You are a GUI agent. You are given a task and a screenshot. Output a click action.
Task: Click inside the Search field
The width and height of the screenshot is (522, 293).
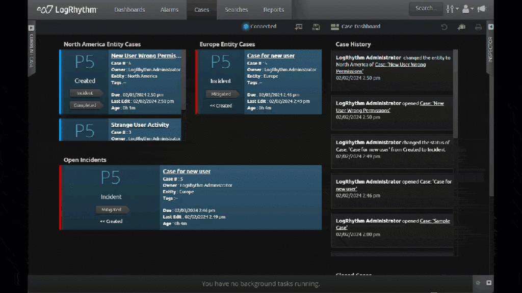426,8
